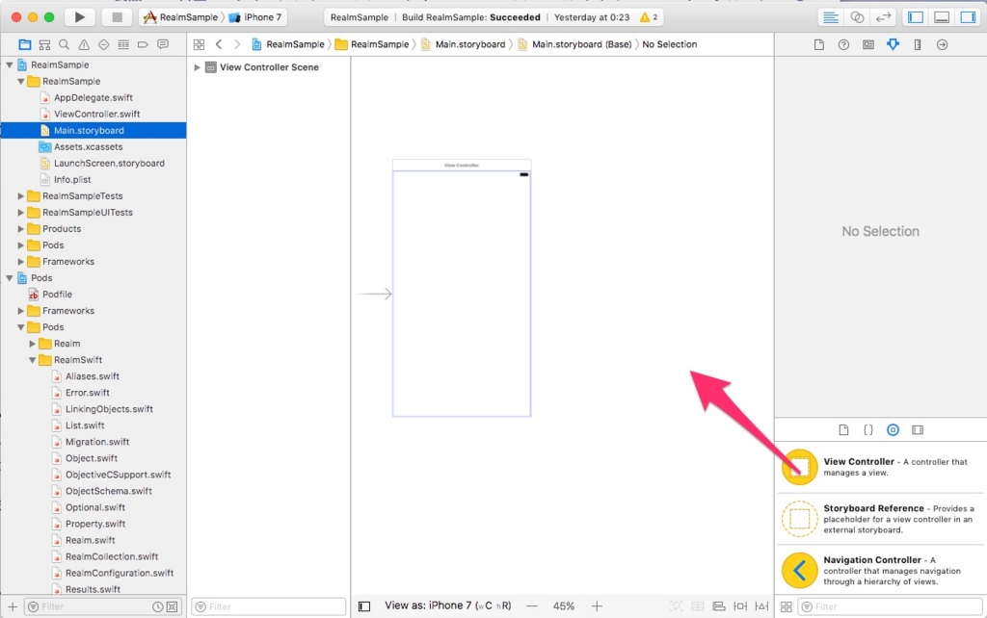Open the Find navigator
Image resolution: width=987 pixels, height=618 pixels.
coord(65,44)
